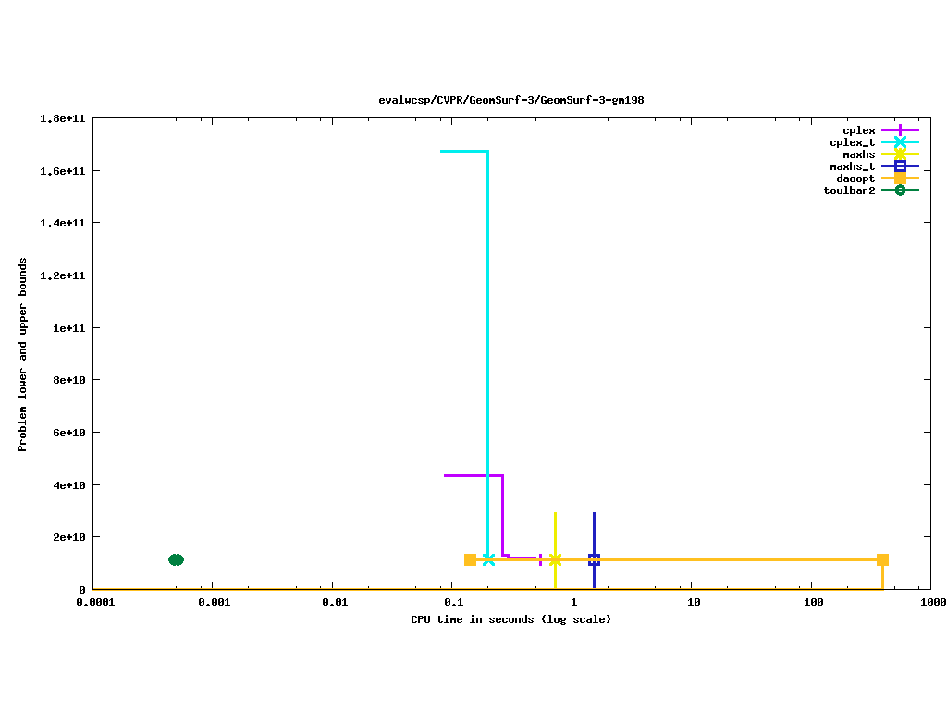The height and width of the screenshot is (710, 947).
Task: Click the x-axis label CPU time in seconds
Action: pos(510,619)
